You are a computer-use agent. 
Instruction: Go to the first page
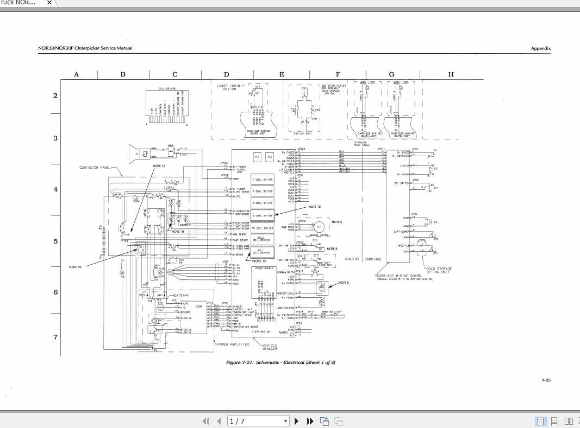click(205, 421)
